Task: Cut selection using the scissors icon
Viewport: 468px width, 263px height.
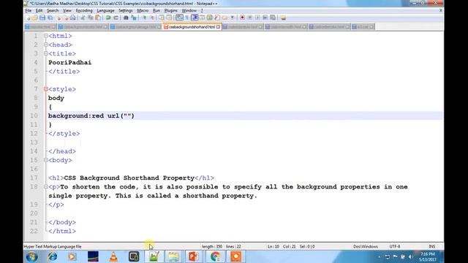Action: 83,18
